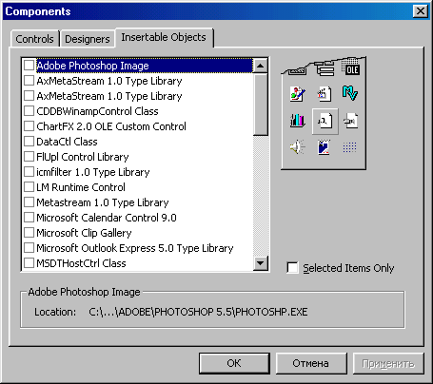The image size is (433, 384).
Task: Confirm with the OK button
Action: pyautogui.click(x=234, y=363)
